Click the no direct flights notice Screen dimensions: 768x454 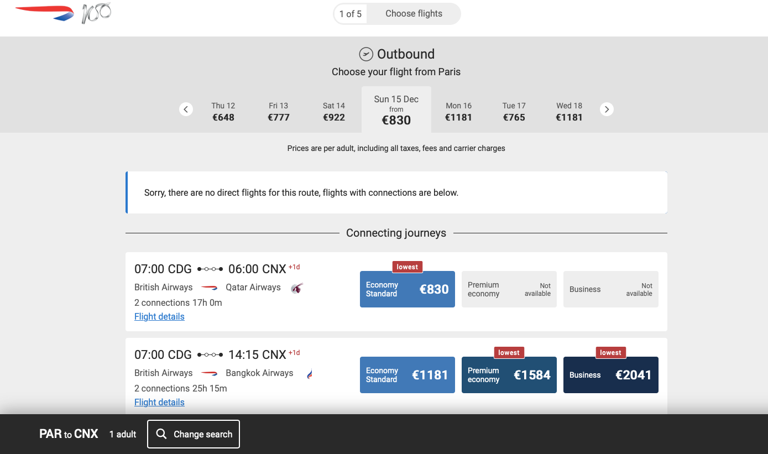[396, 192]
